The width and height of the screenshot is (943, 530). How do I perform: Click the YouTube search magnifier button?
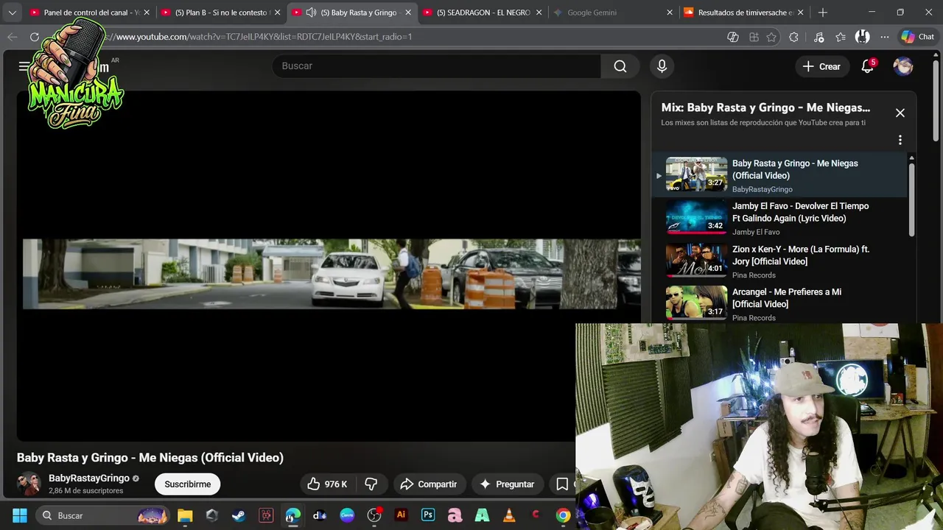pos(620,66)
